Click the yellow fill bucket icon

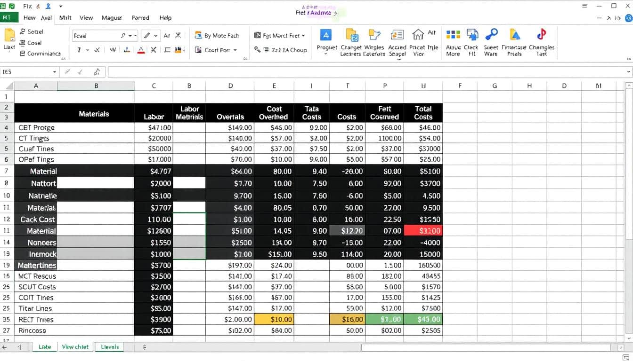point(178,50)
